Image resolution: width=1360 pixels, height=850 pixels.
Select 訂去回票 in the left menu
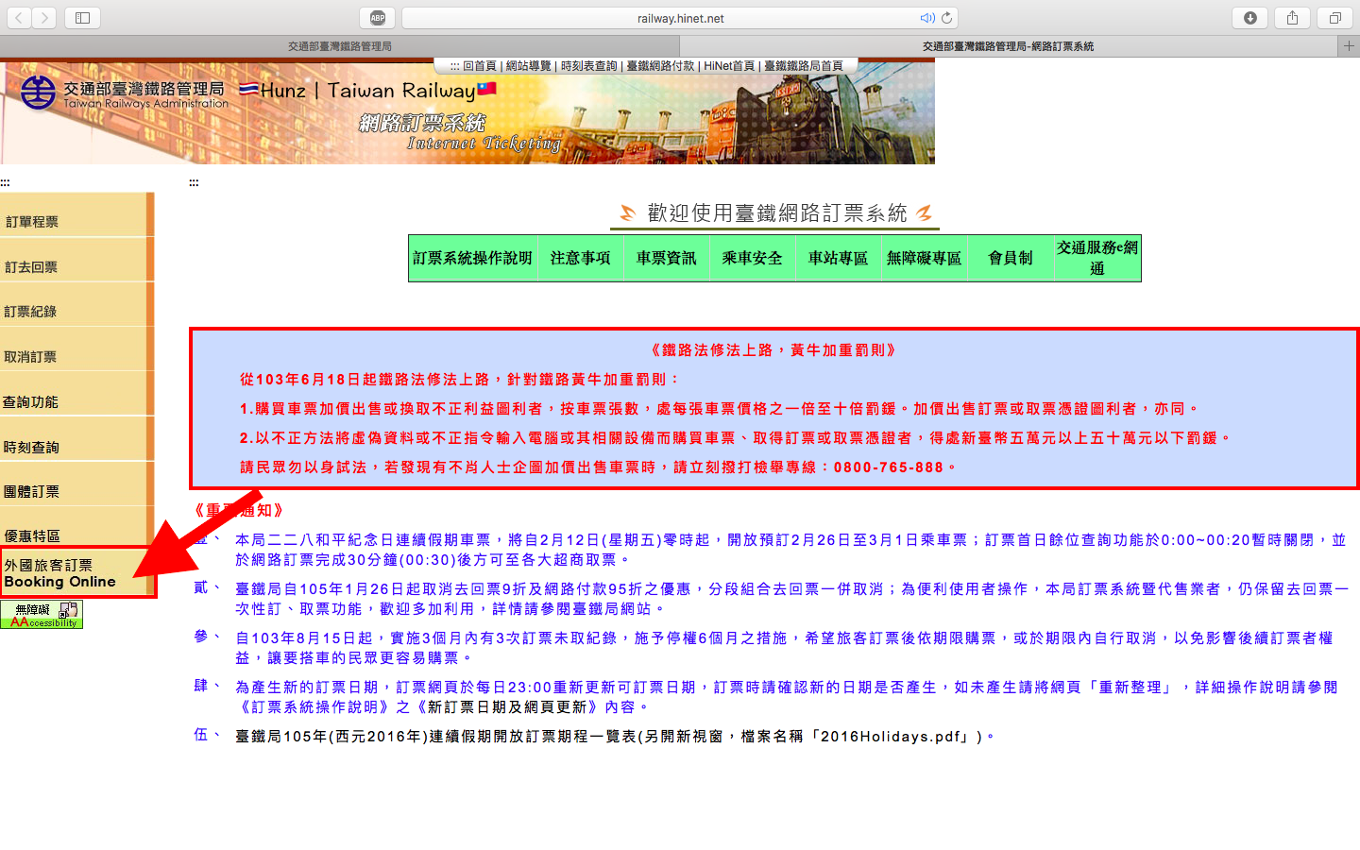point(76,261)
